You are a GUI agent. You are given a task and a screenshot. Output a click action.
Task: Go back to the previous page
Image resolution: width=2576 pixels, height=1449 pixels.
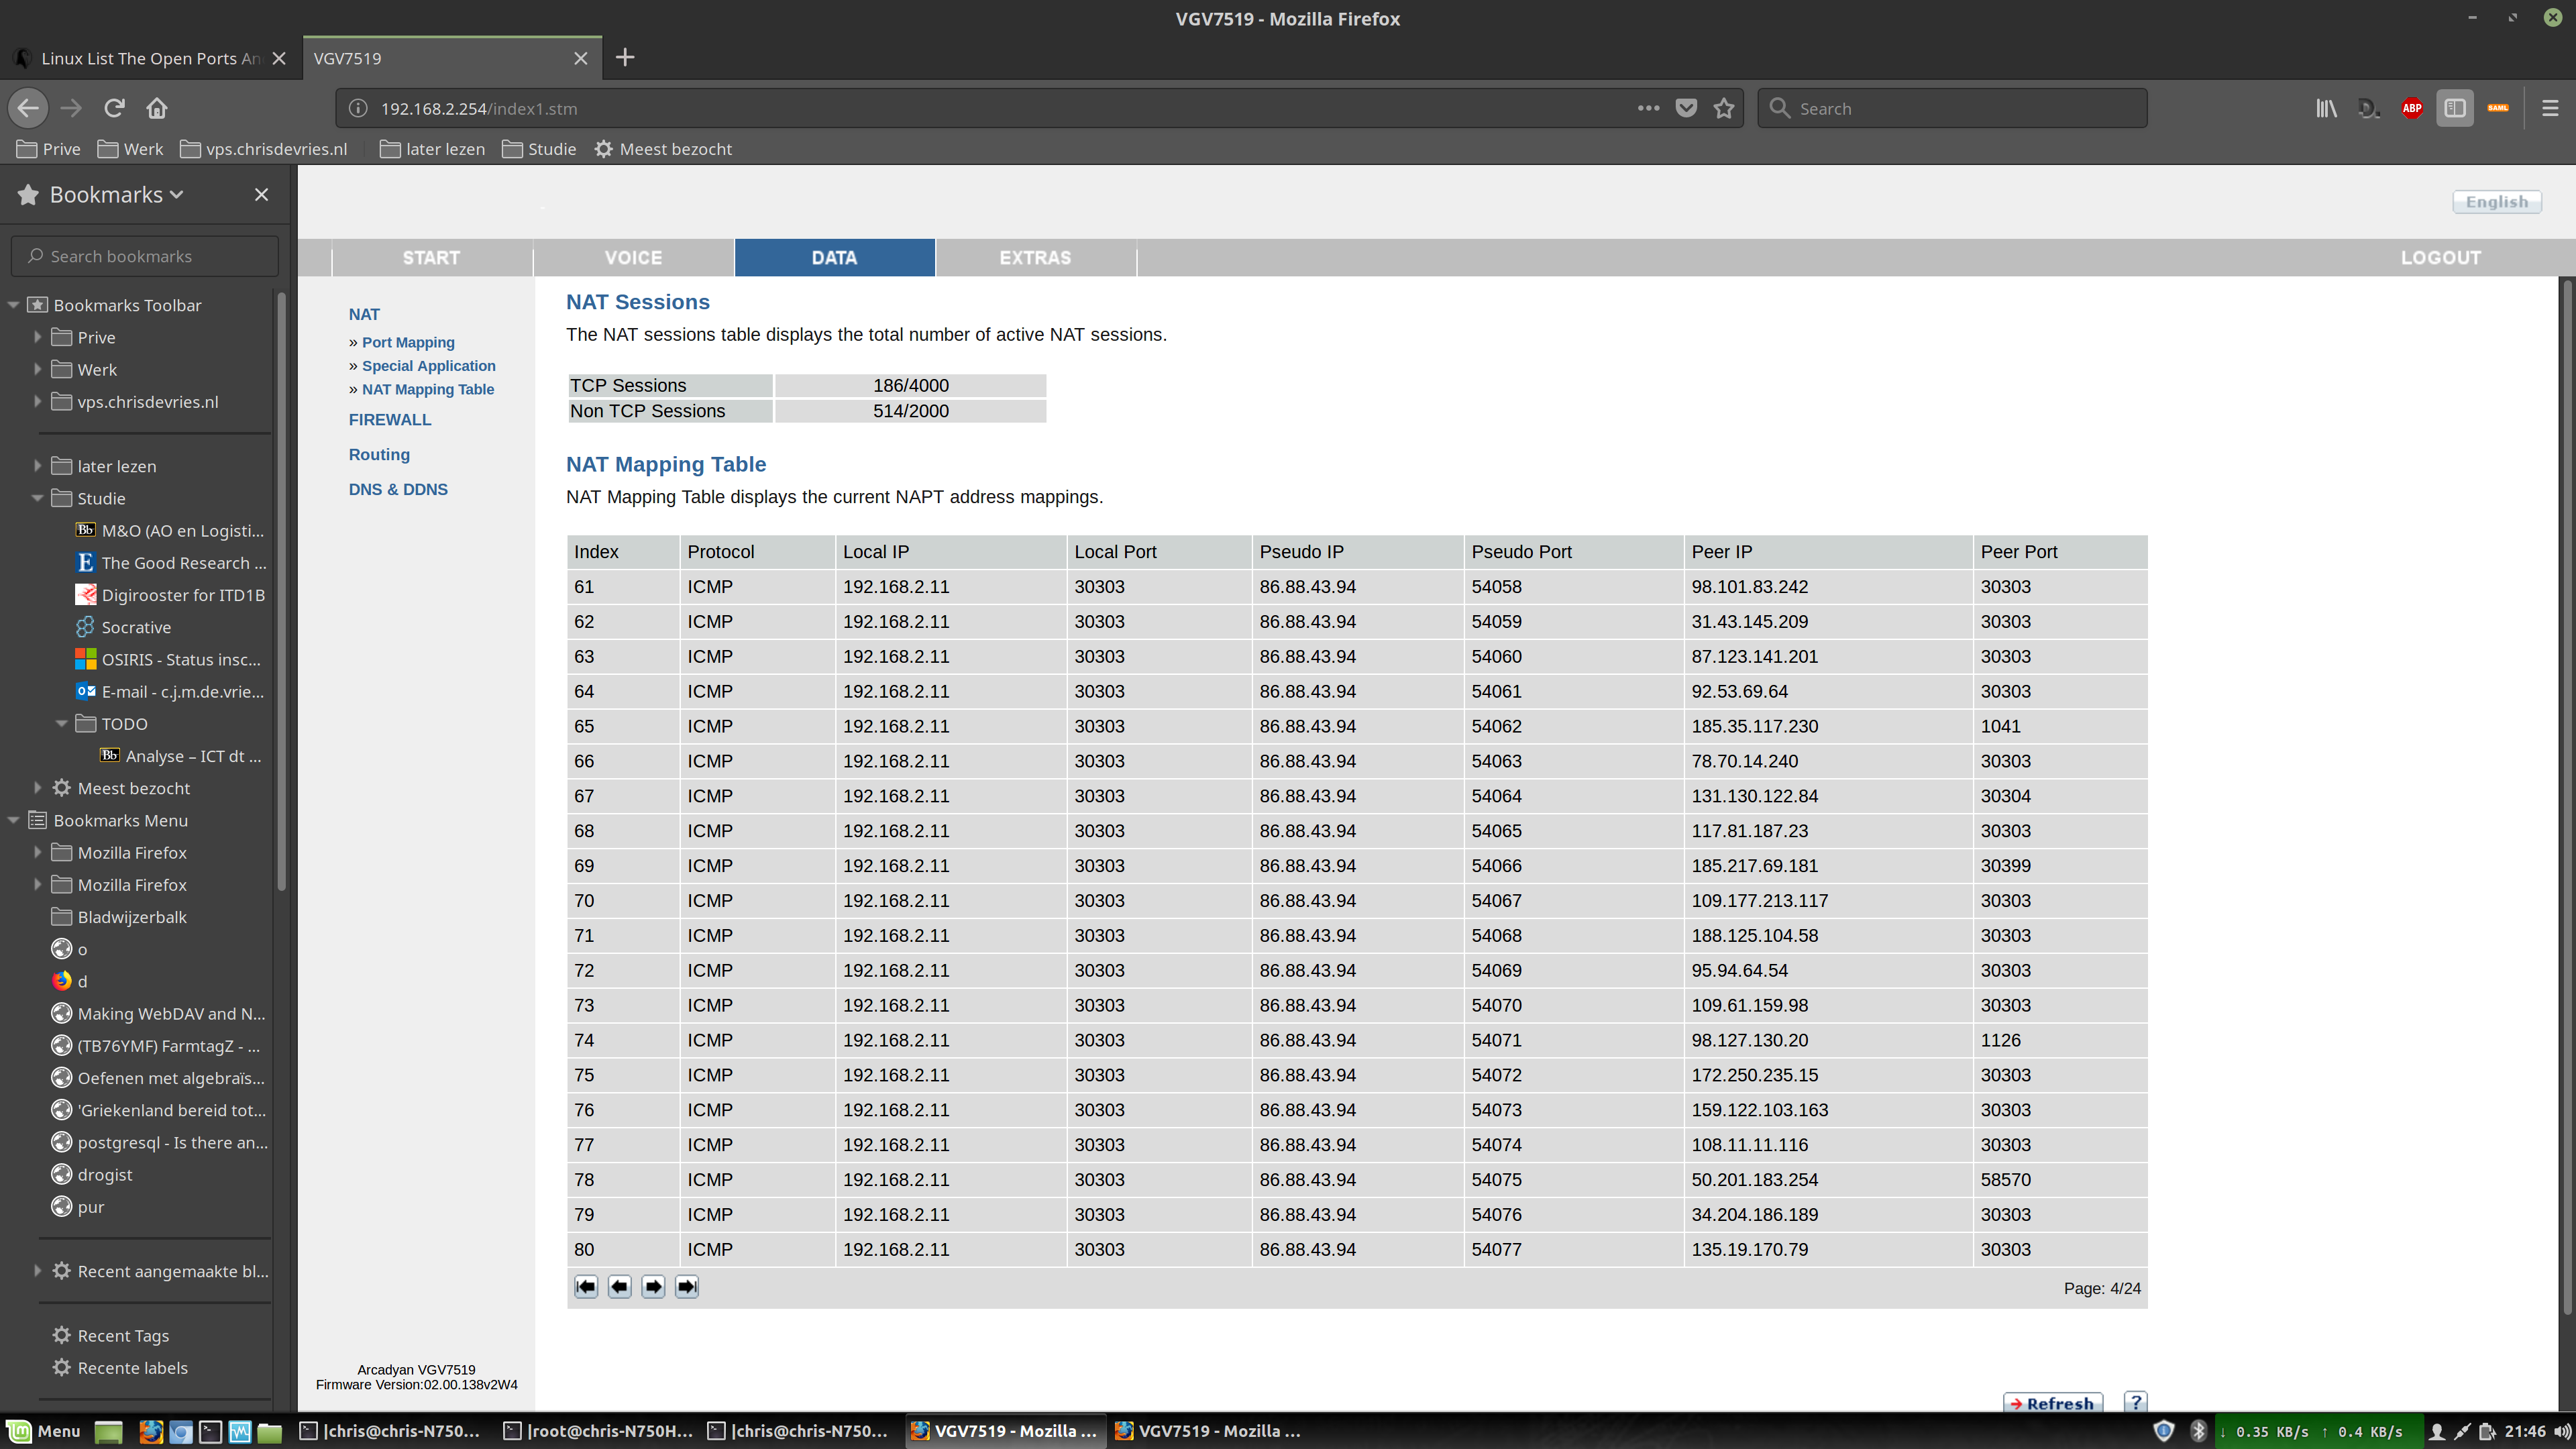tap(28, 108)
